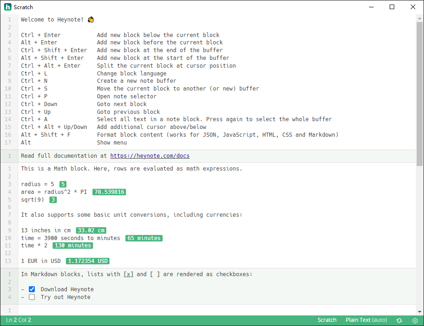This screenshot has width=424, height=326.
Task: Place cursor on 'Change block language' line
Action: [132, 74]
